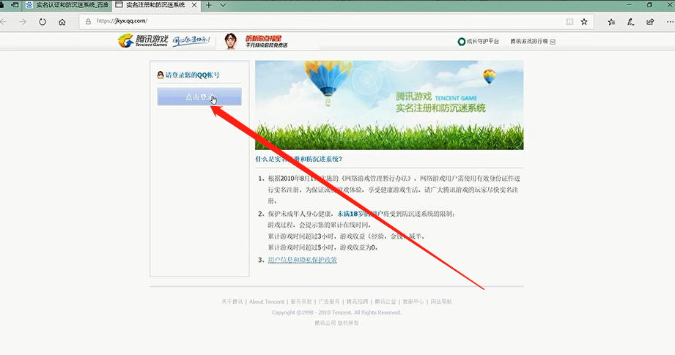
Task: Open the 用户信息和隐私保护政策 link
Action: tap(302, 260)
